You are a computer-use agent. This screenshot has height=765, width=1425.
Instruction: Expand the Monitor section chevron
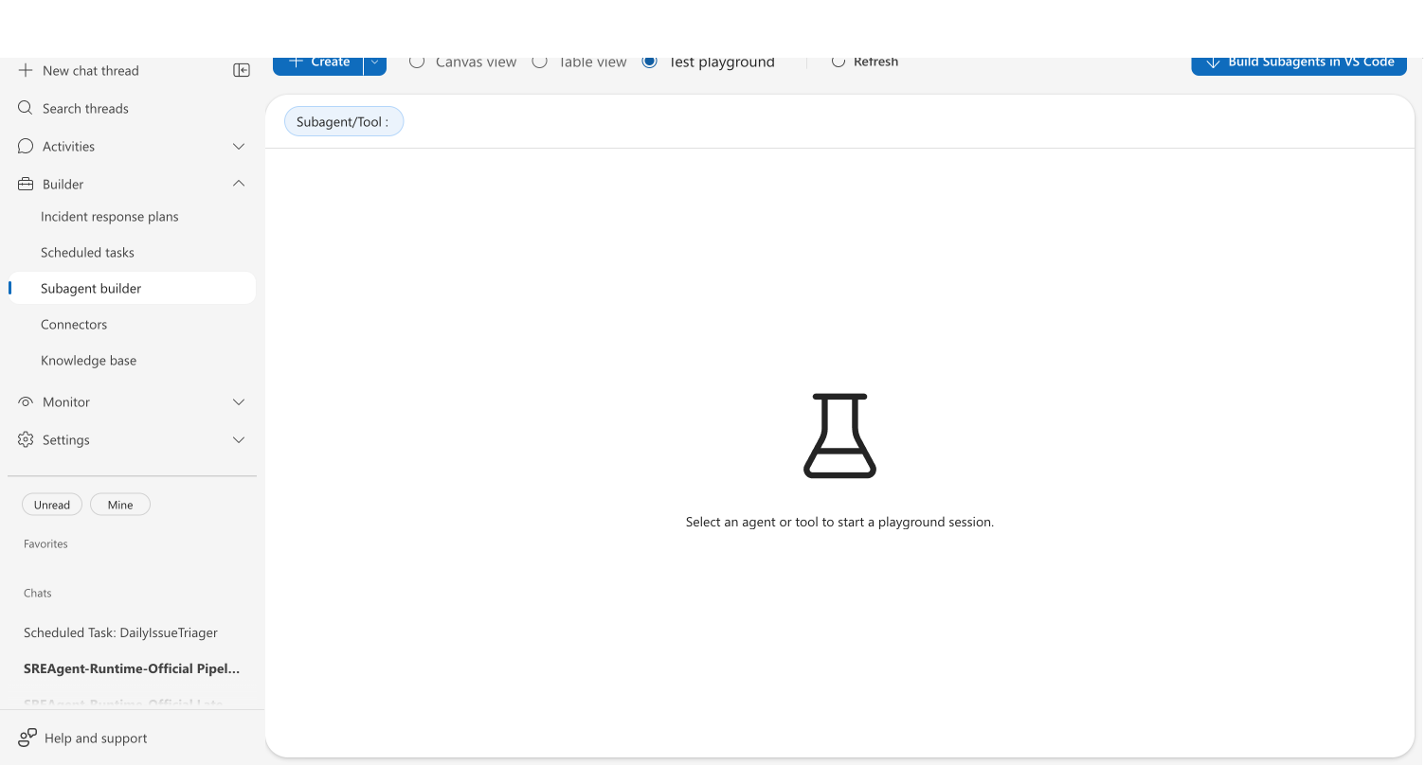point(239,401)
